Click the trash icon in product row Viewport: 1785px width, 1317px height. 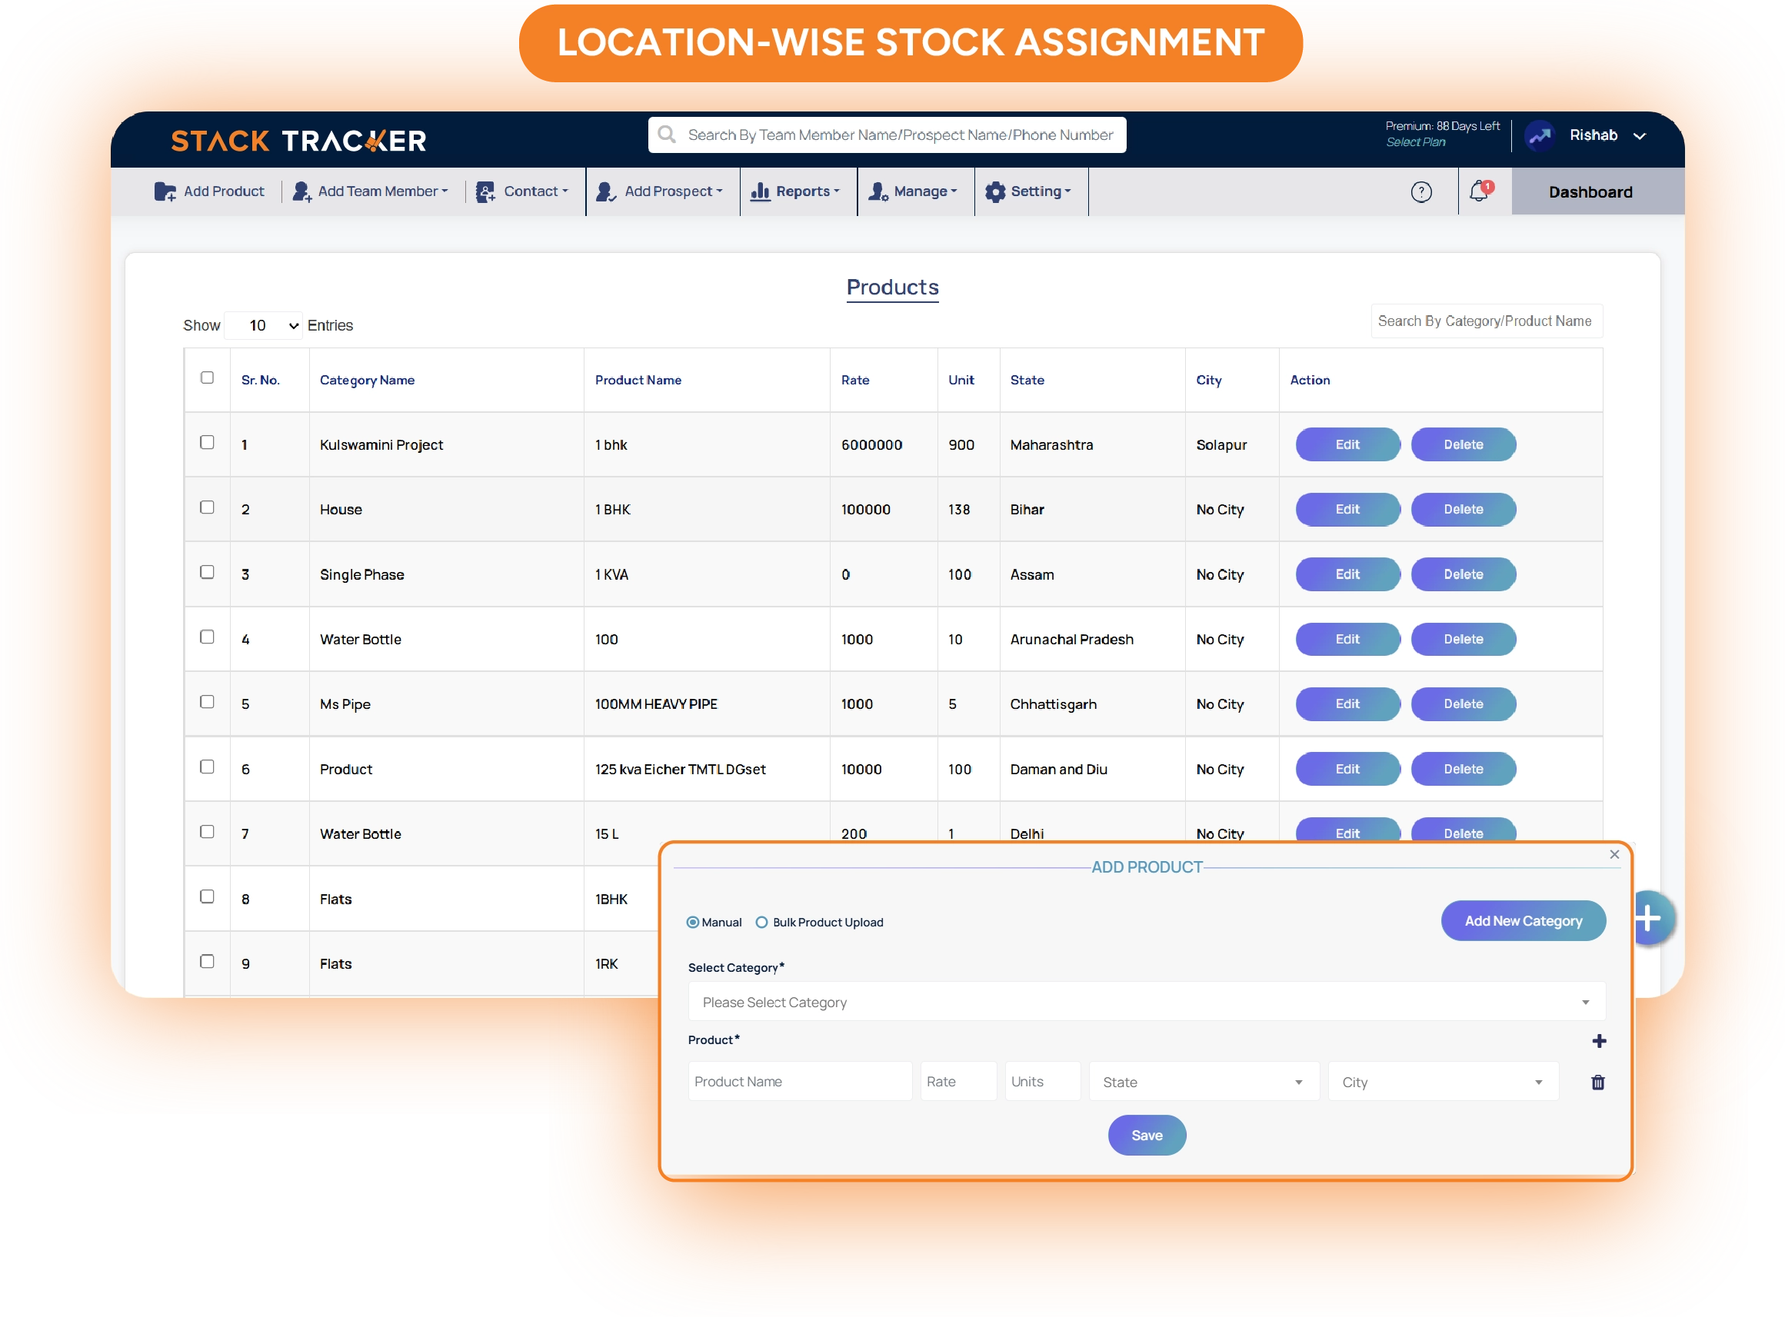click(x=1597, y=1082)
